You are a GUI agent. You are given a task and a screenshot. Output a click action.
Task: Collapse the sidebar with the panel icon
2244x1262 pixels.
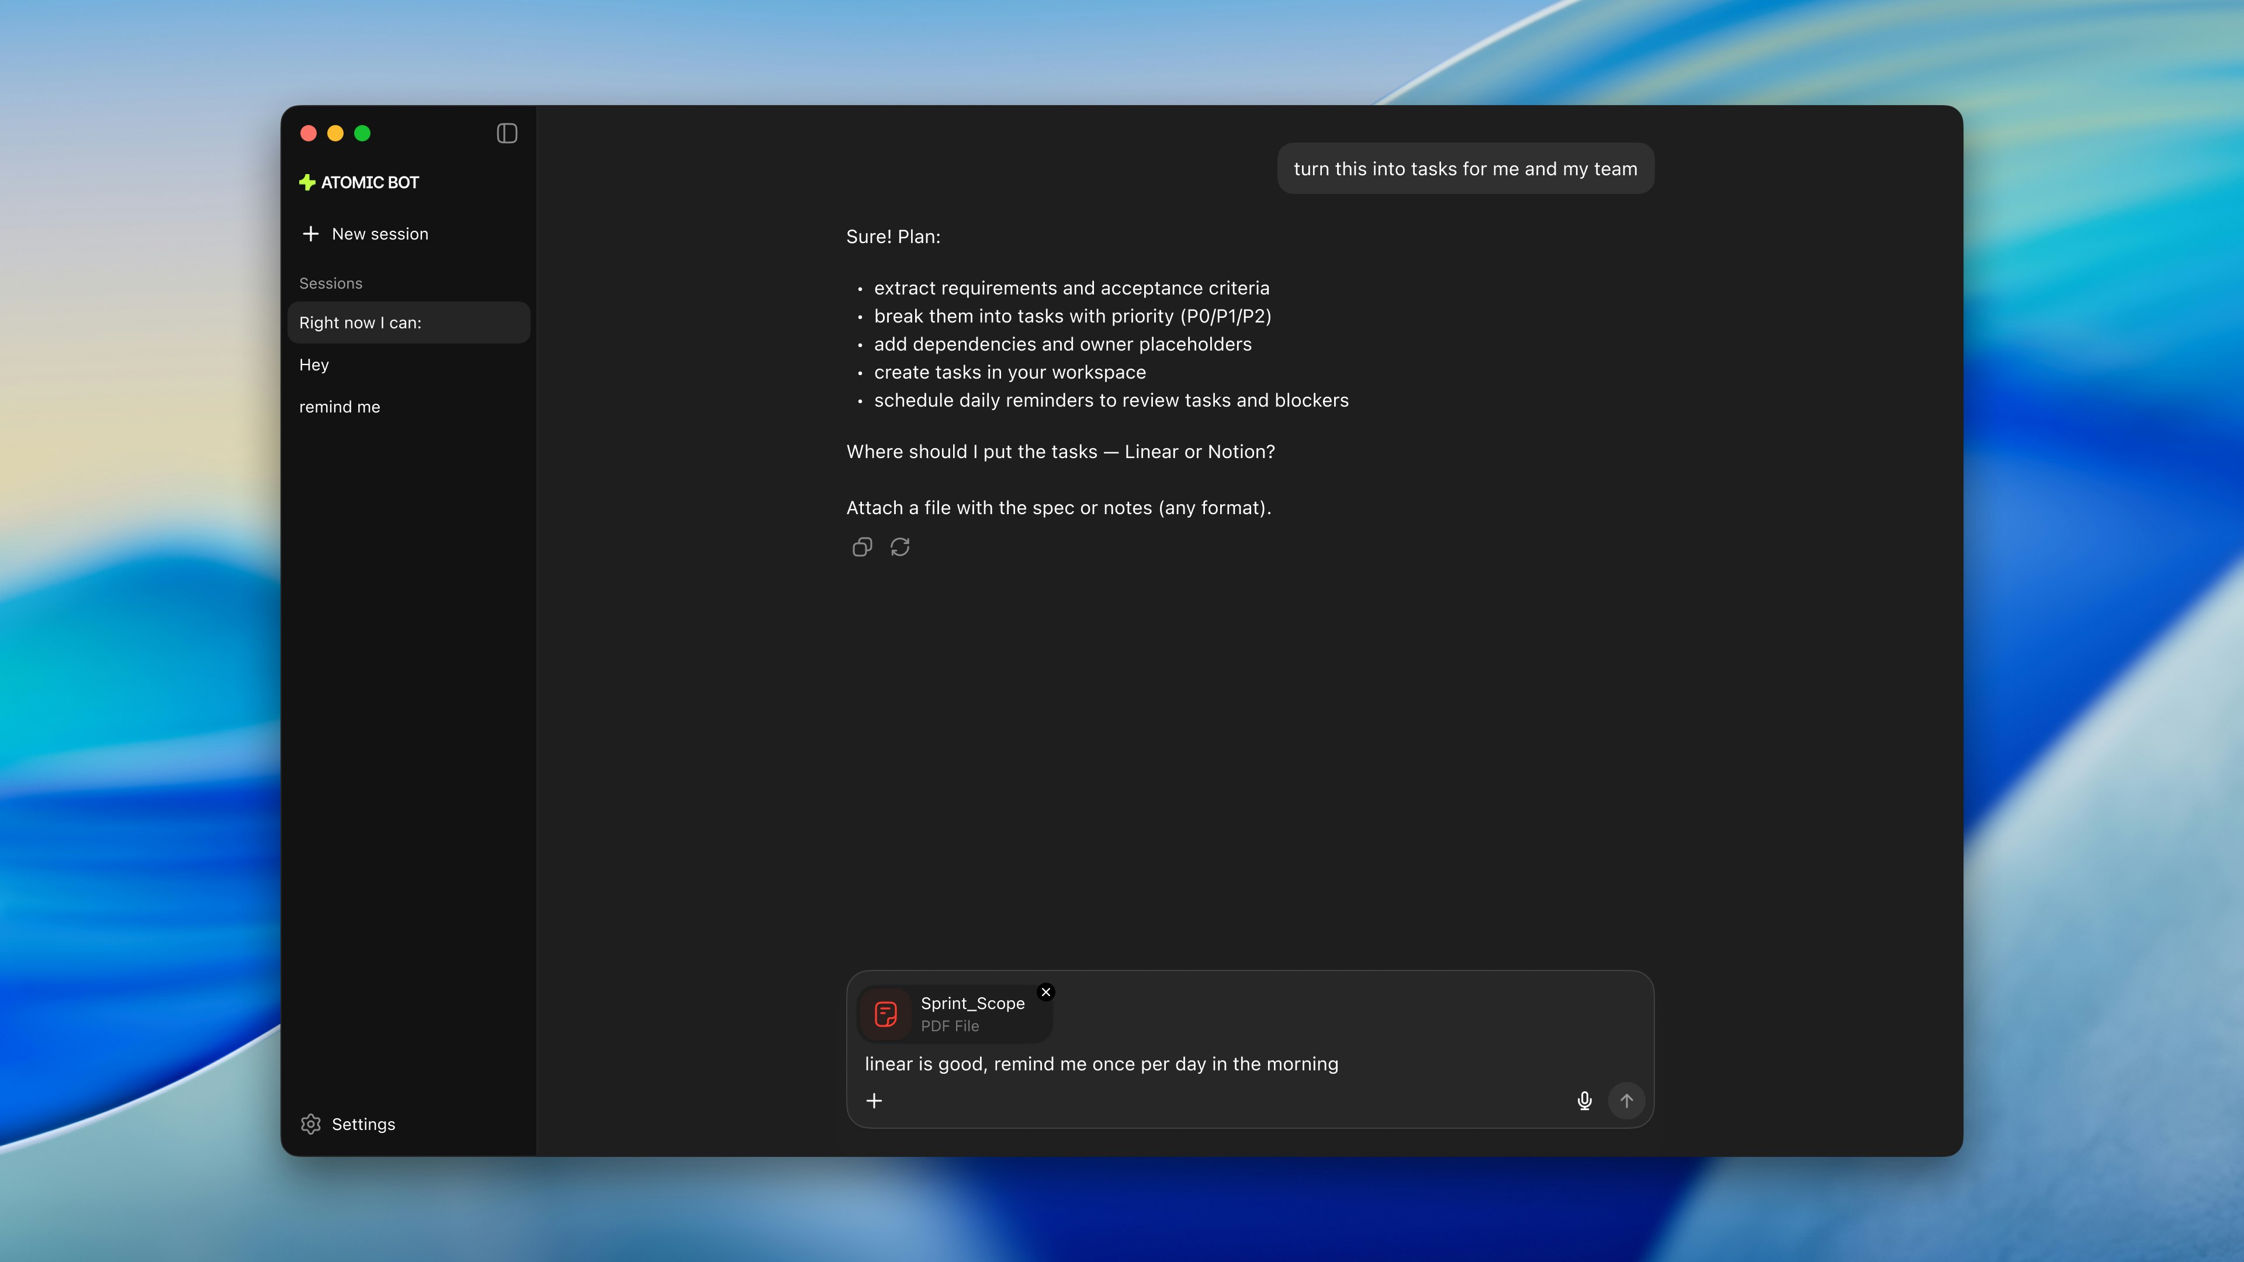click(506, 133)
